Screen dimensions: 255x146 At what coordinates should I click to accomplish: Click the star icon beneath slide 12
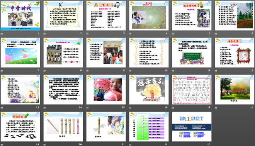click(x=216, y=71)
